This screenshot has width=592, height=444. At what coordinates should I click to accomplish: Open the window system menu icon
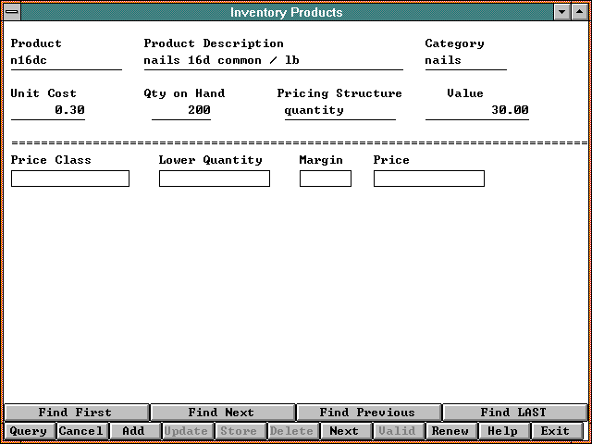11,12
